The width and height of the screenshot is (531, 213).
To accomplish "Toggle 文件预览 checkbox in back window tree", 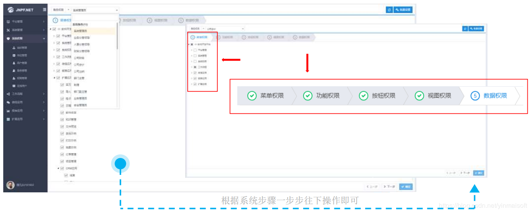I will click(x=62, y=126).
